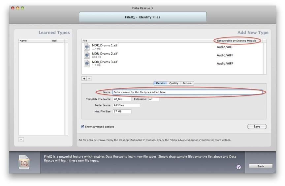Zoom the Data Rescue 3 window
The height and width of the screenshot is (186, 285).
[22, 8]
